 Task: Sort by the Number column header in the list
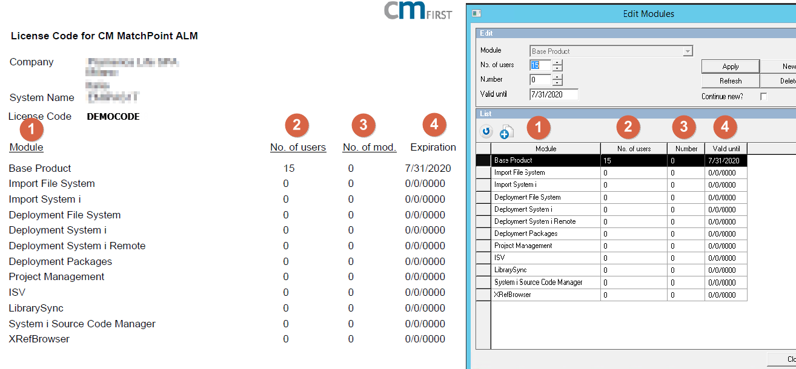coord(686,149)
